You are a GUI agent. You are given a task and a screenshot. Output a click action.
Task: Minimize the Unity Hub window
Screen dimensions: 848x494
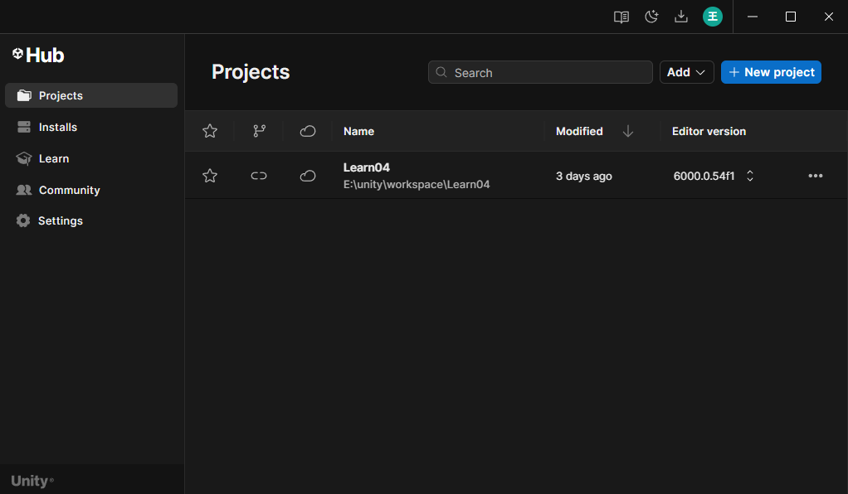click(x=753, y=17)
